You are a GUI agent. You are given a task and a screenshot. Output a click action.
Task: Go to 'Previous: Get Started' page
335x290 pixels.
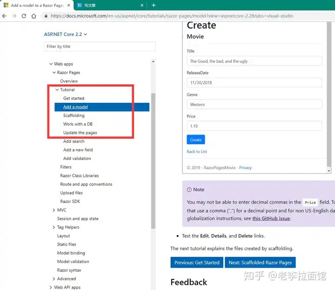[197, 263]
